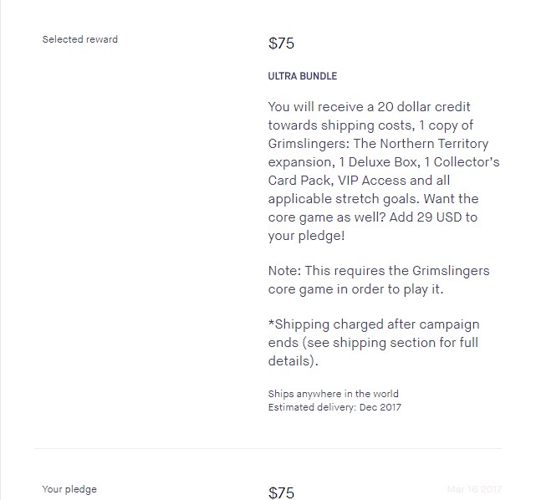Click "see shipping section for full" text
This screenshot has height=500, width=536.
[392, 343]
